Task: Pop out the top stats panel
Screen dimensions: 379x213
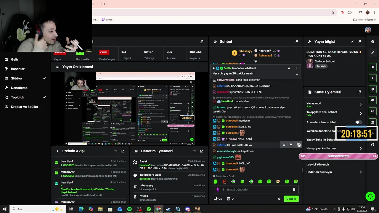Action: click(x=202, y=42)
